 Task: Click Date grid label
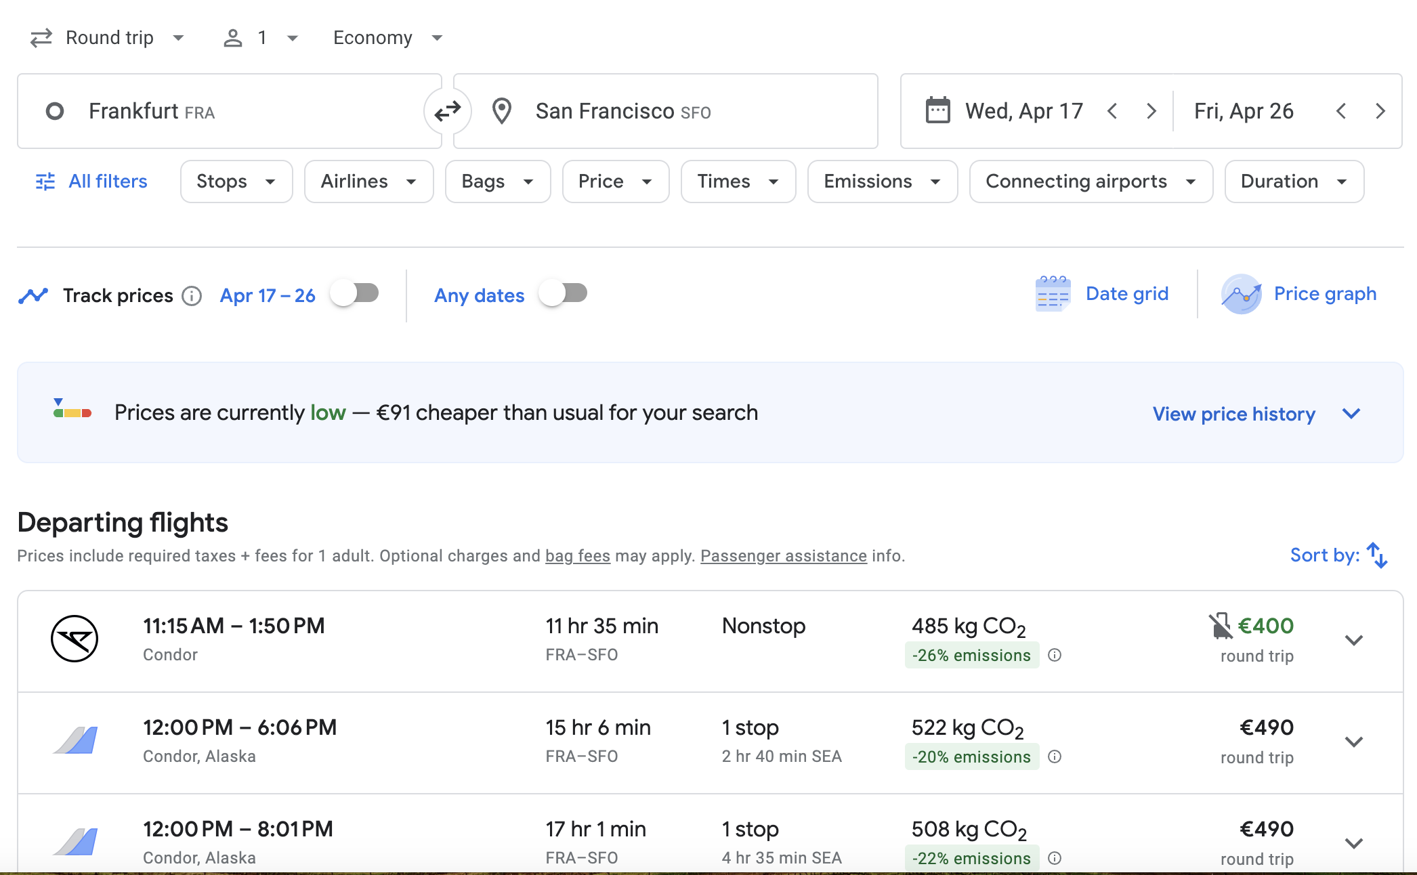1127,294
